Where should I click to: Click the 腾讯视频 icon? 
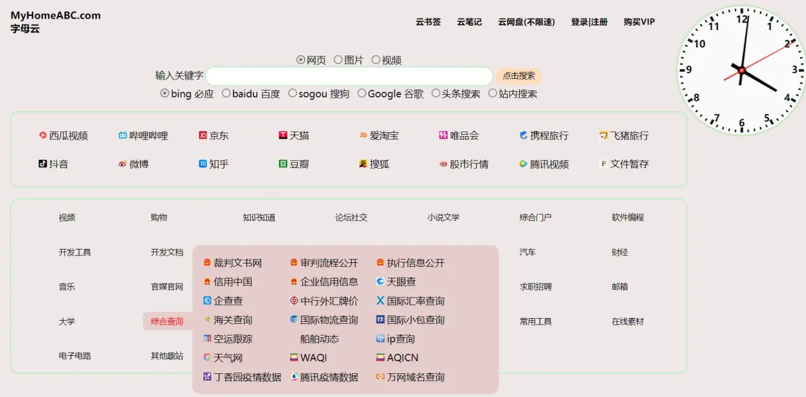pyautogui.click(x=524, y=164)
